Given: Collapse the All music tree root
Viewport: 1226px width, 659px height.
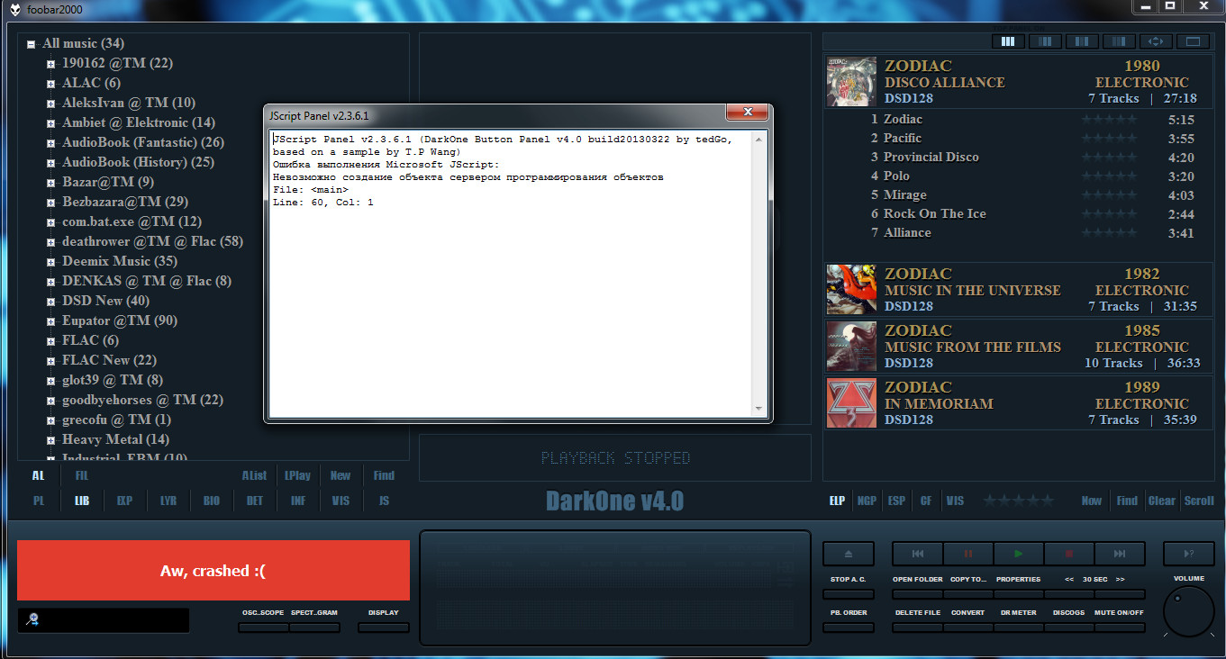Looking at the screenshot, I should [x=32, y=44].
